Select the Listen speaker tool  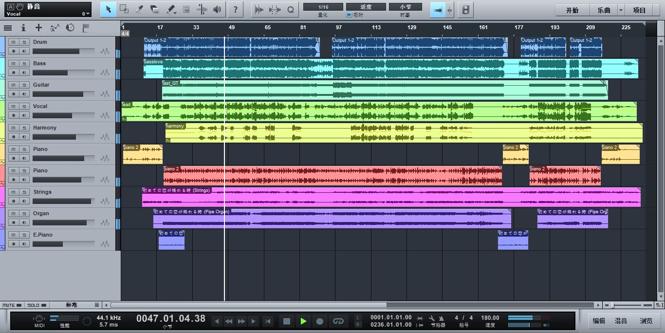click(x=217, y=9)
